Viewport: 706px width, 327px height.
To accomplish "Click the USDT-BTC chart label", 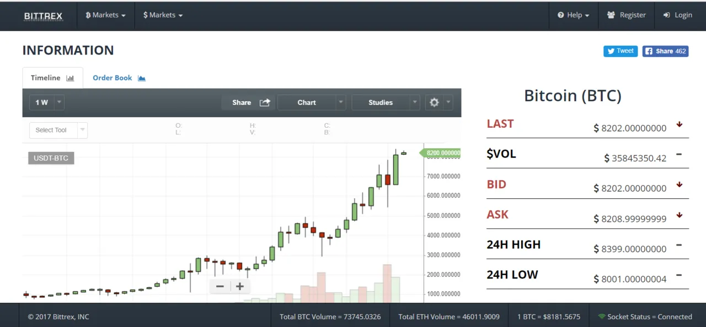I will 51,159.
